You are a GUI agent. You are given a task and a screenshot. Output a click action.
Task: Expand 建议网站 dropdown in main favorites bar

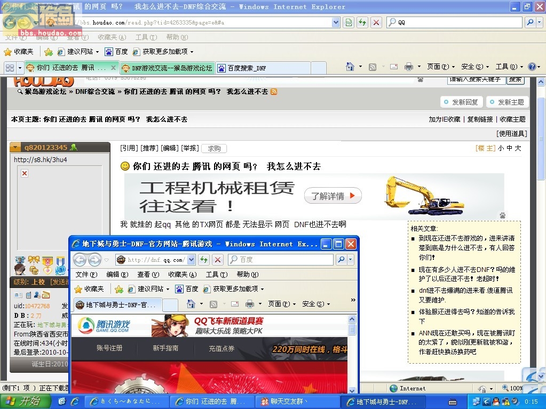(x=98, y=52)
